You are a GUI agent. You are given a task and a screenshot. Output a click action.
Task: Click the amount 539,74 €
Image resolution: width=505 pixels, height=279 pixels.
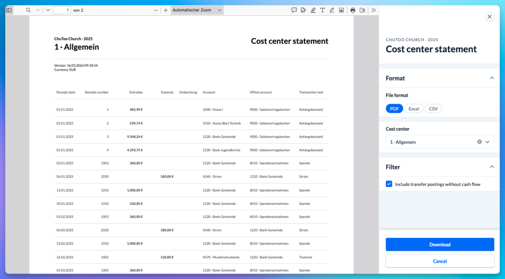pyautogui.click(x=136, y=123)
